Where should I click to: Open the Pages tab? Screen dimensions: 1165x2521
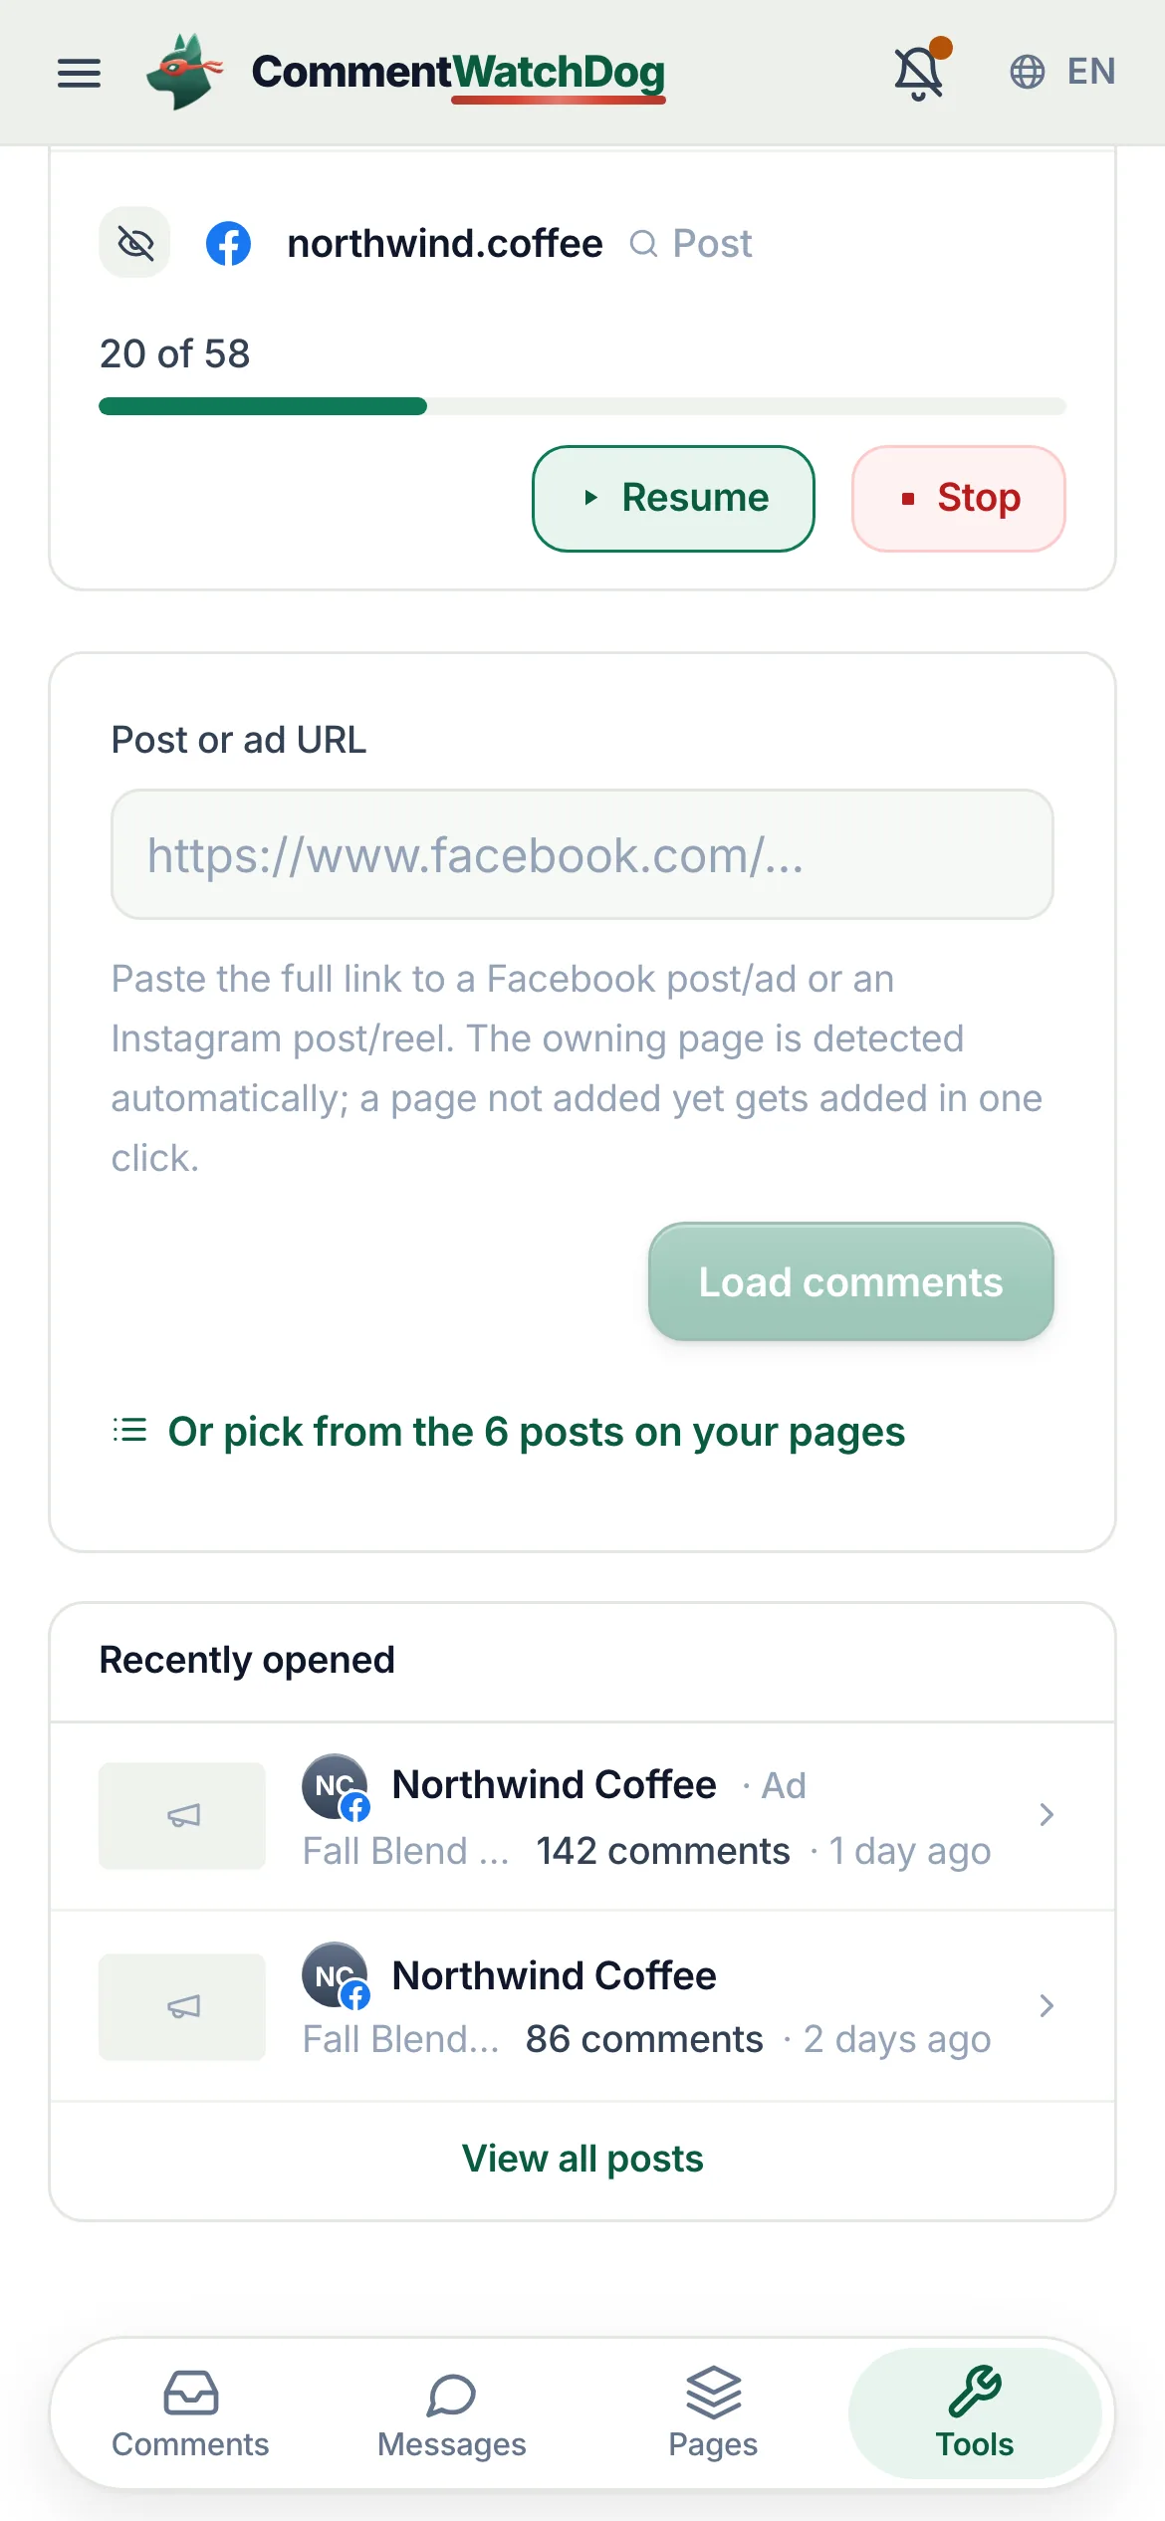tap(713, 2413)
